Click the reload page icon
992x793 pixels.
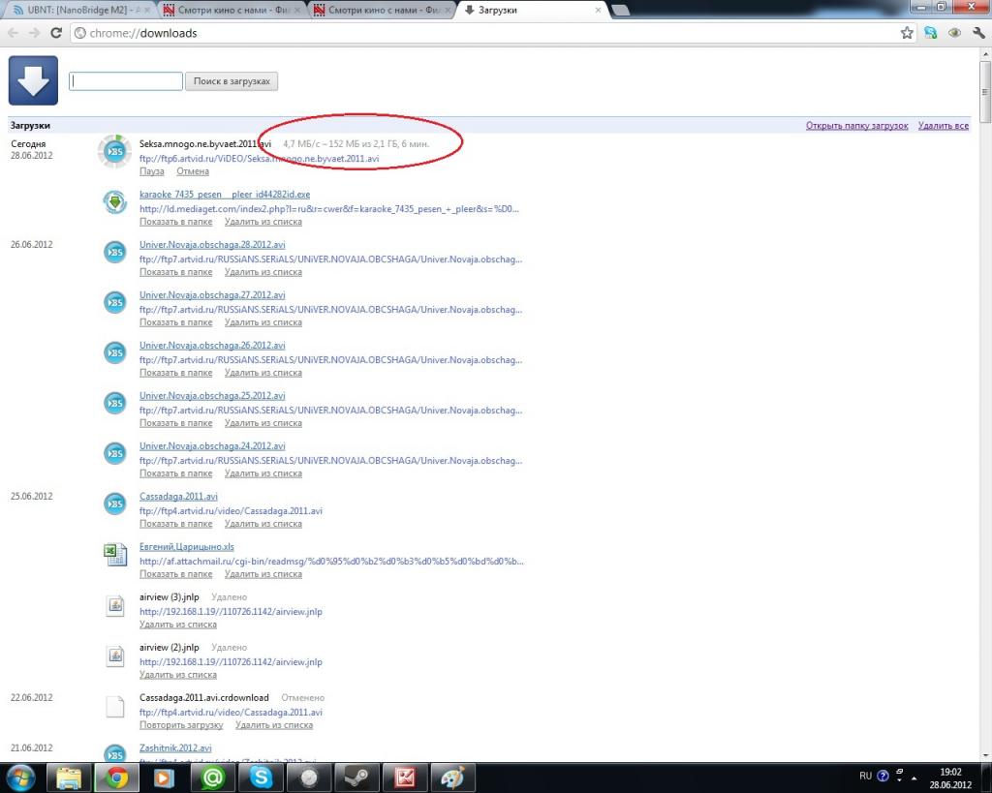(x=55, y=33)
